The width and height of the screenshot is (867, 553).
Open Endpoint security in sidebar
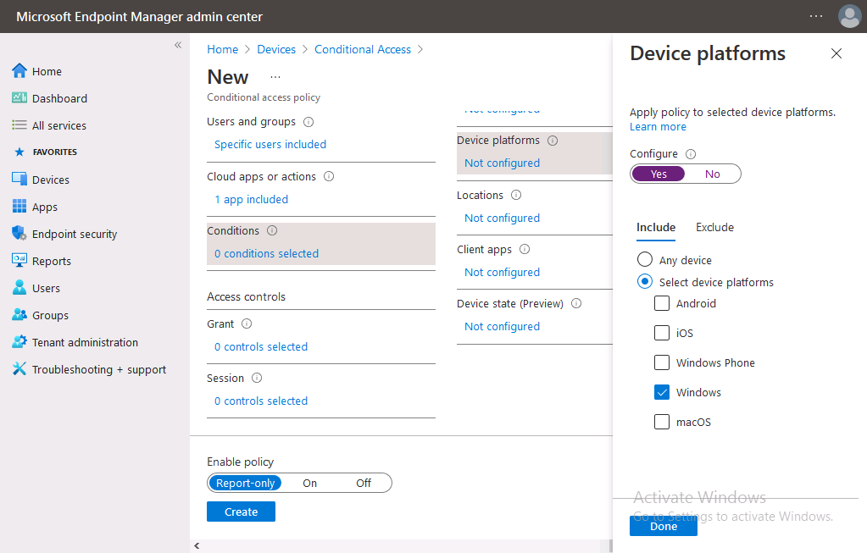coord(75,234)
